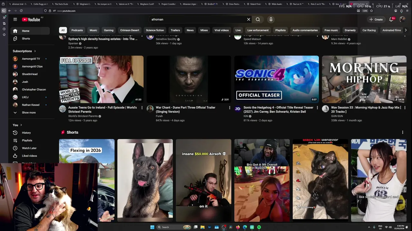The image size is (412, 231).
Task: Open Aussie Teens Go to Ireland thumbnail
Action: point(101,79)
